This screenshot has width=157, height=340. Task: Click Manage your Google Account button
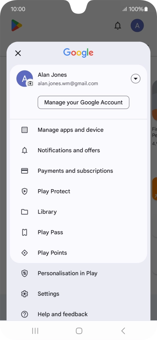[84, 102]
